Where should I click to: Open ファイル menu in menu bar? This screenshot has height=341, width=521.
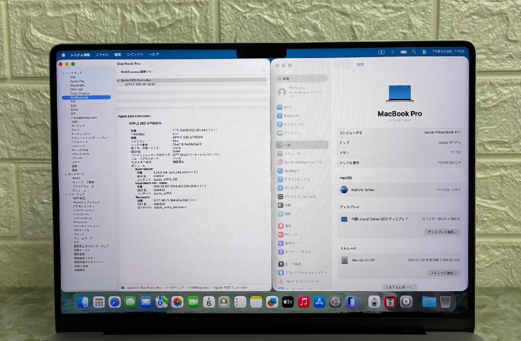coord(102,55)
